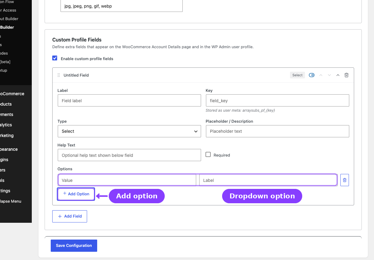Delete the option row with trash icon

(345, 180)
